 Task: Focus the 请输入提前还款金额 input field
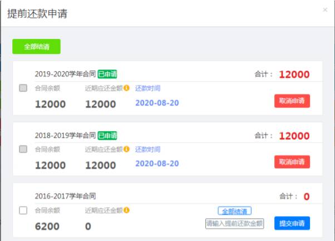(x=235, y=224)
